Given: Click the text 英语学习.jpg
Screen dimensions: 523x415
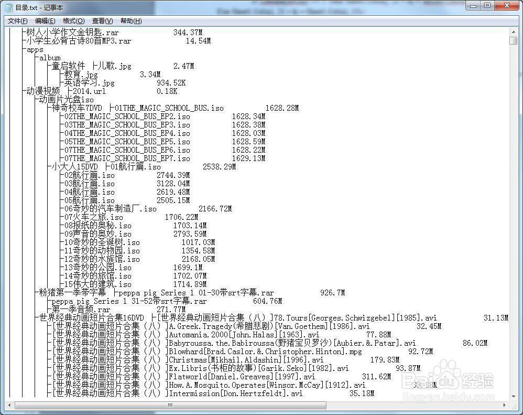Looking at the screenshot, I should 90,83.
